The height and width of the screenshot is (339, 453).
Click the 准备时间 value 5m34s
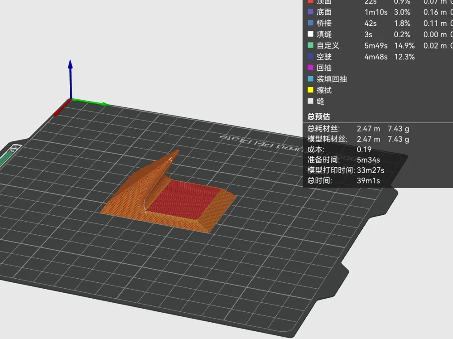pyautogui.click(x=368, y=160)
